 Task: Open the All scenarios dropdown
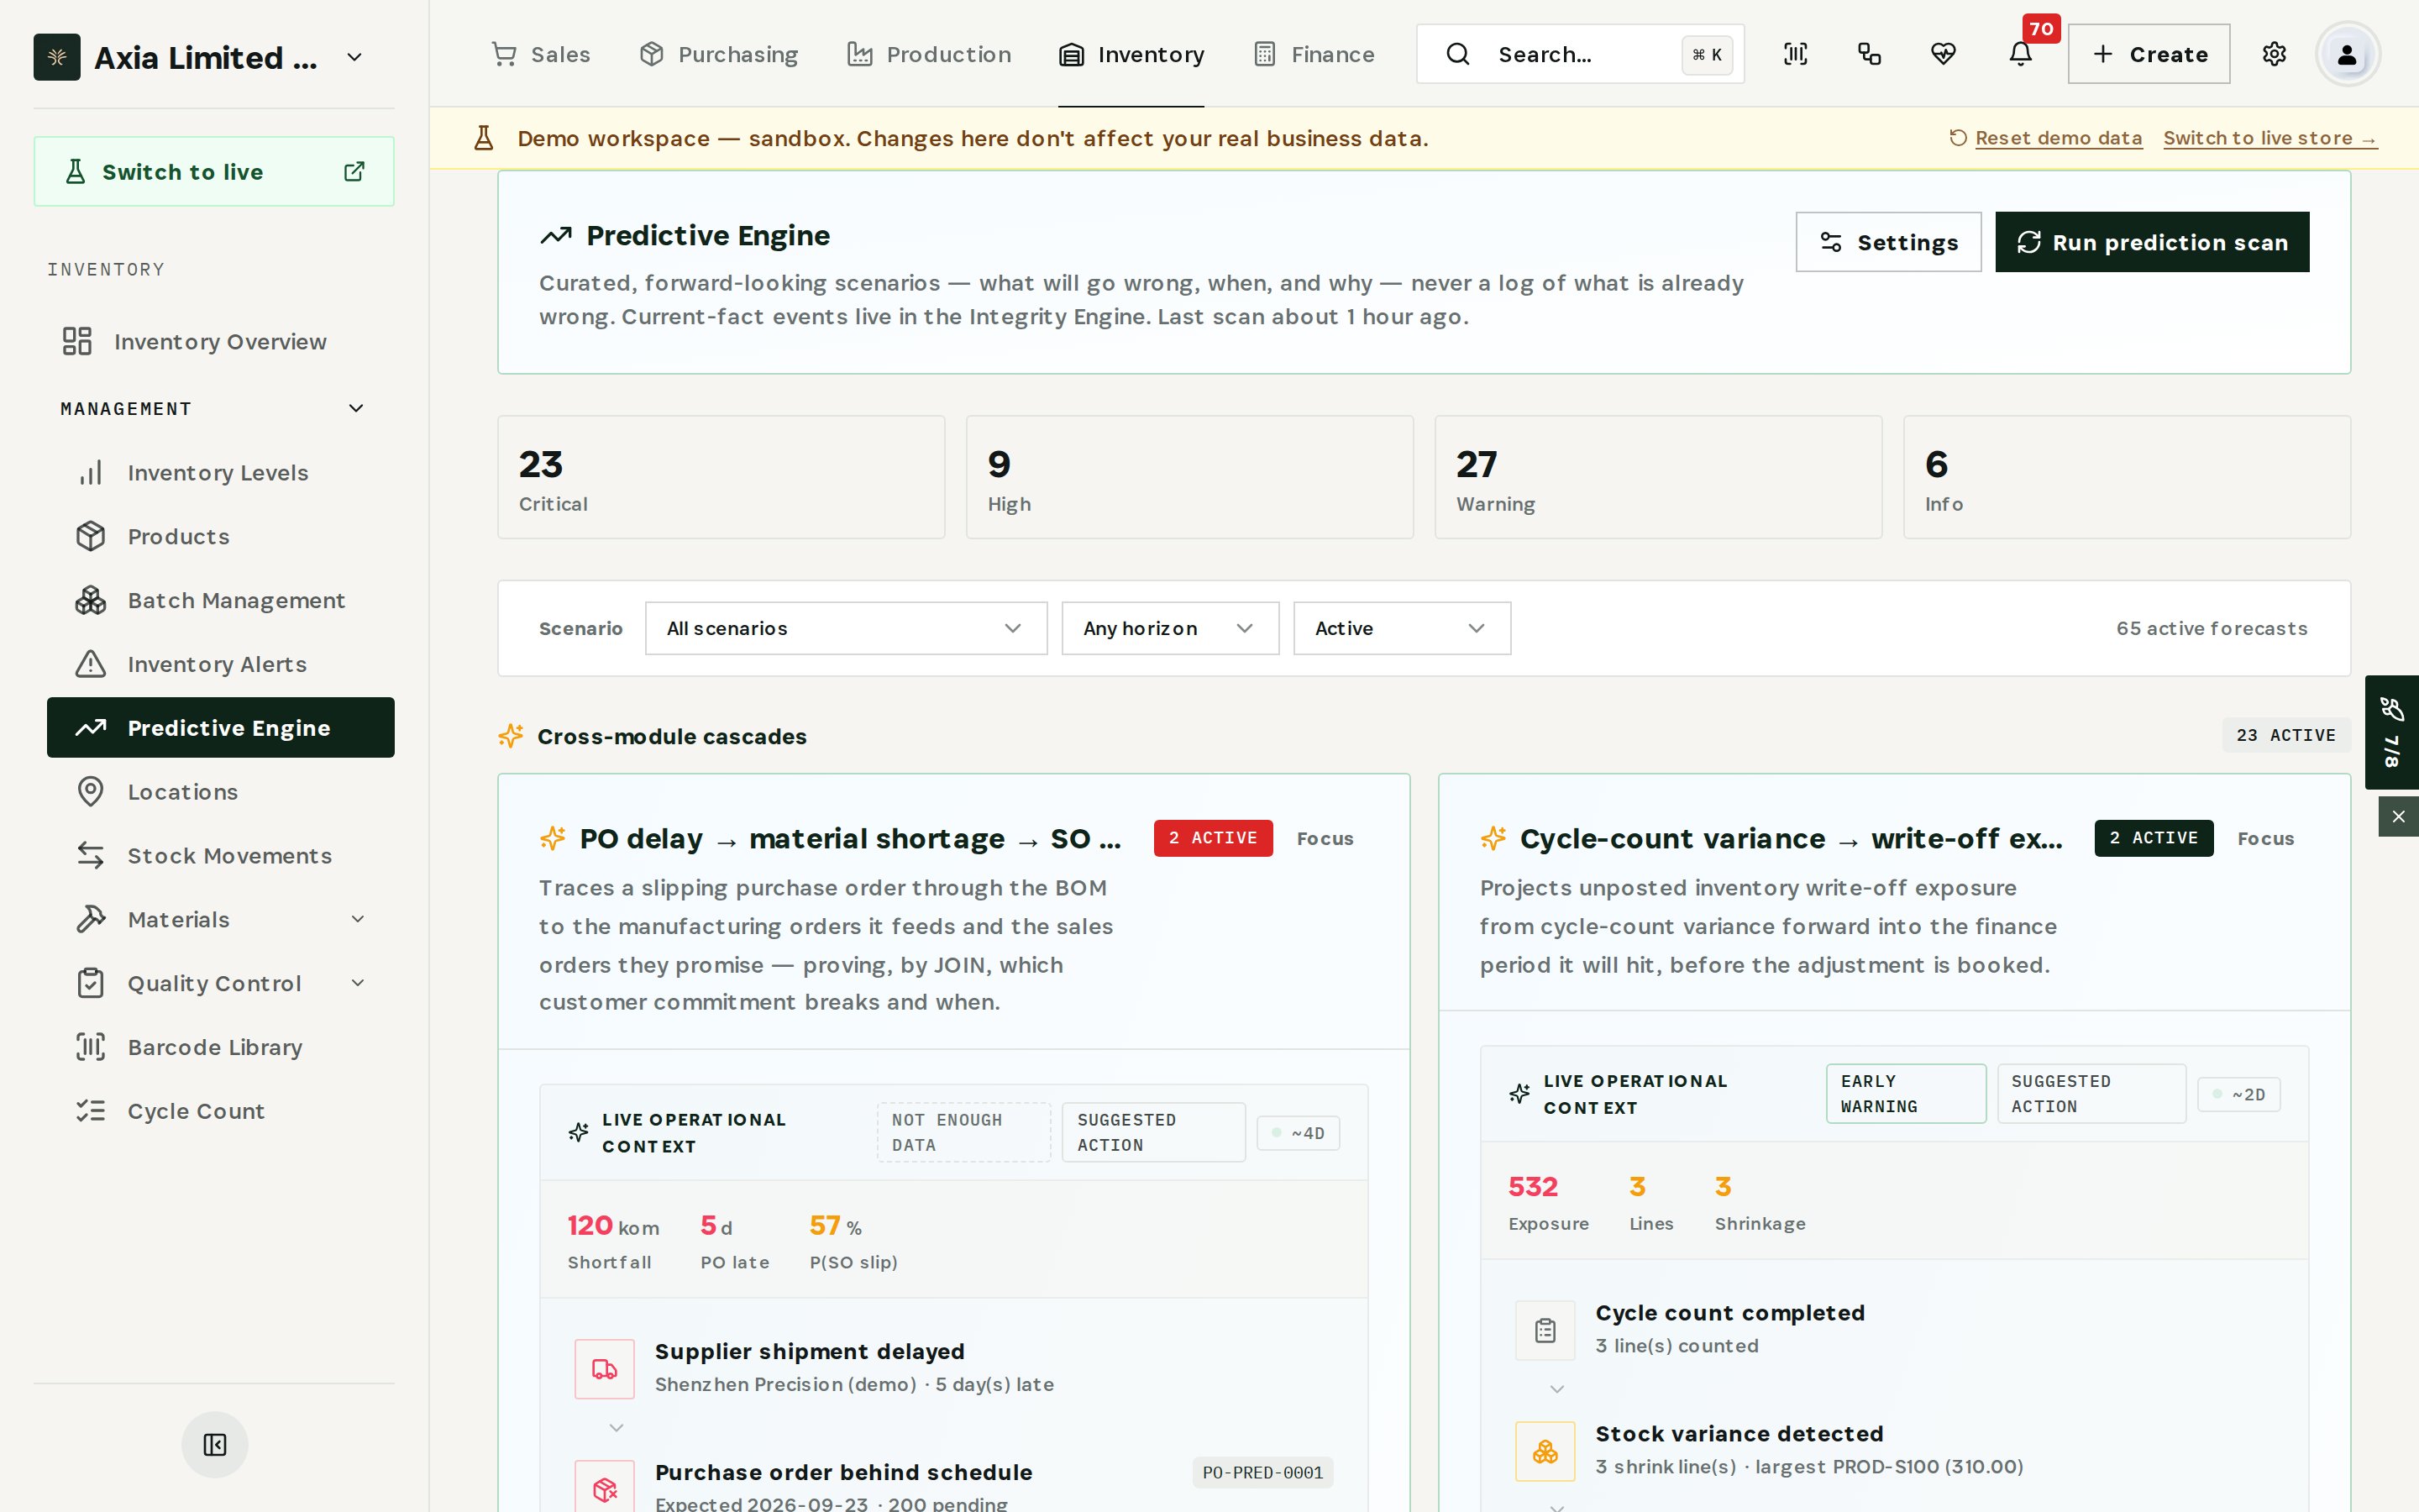click(846, 628)
